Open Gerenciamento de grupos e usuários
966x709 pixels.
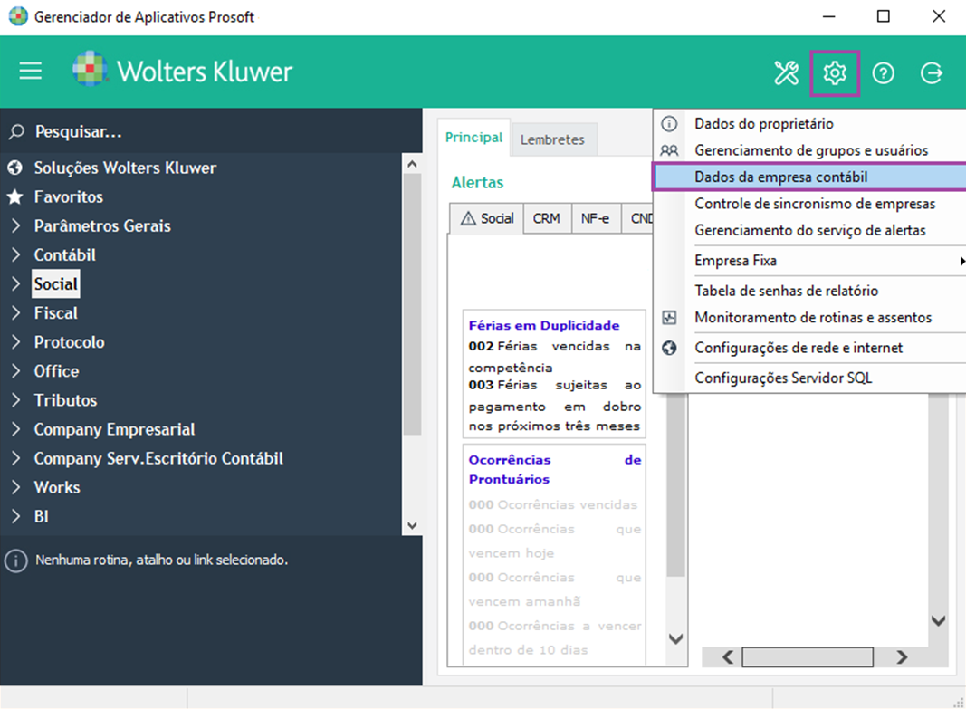click(x=809, y=150)
